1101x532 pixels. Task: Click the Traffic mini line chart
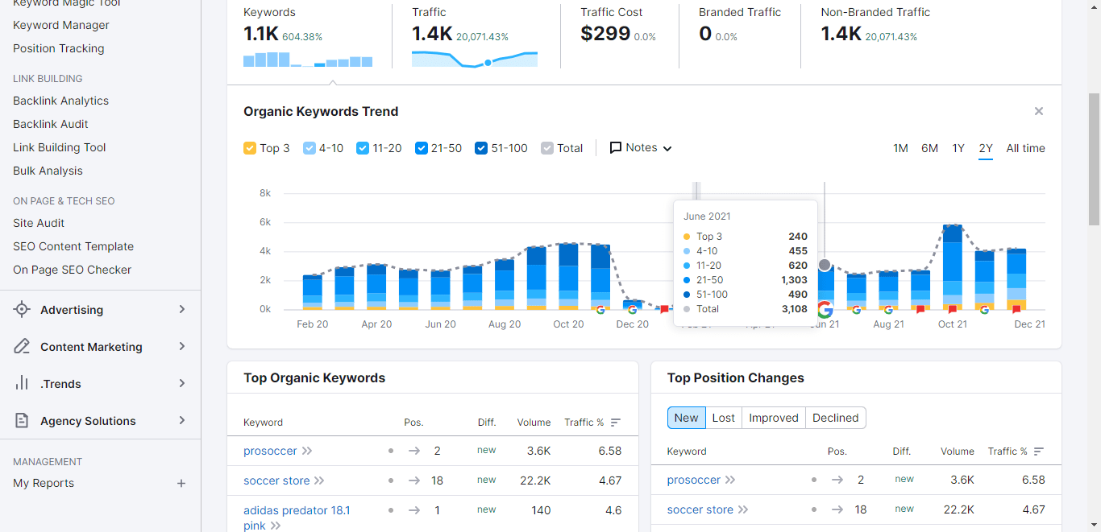(x=475, y=59)
